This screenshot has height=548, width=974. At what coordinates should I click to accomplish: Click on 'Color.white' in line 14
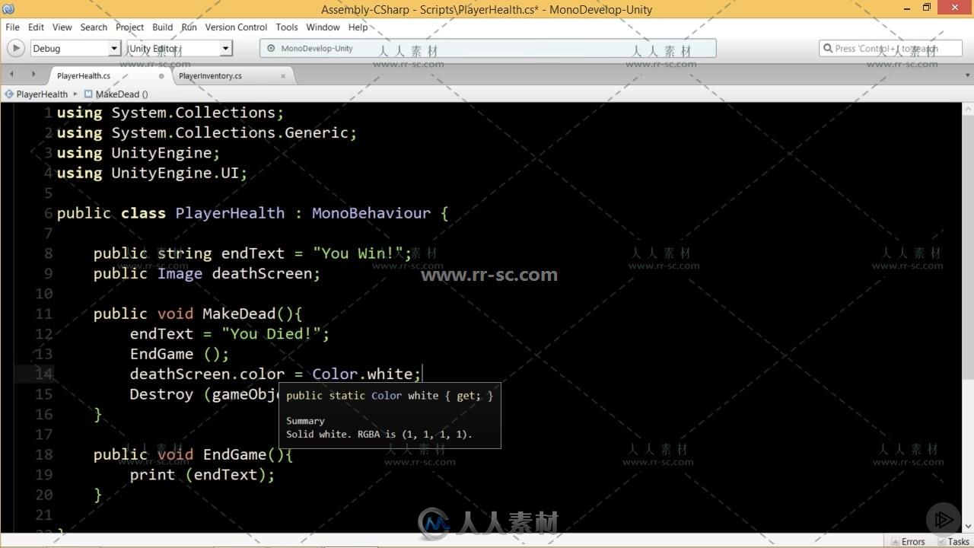coord(364,374)
